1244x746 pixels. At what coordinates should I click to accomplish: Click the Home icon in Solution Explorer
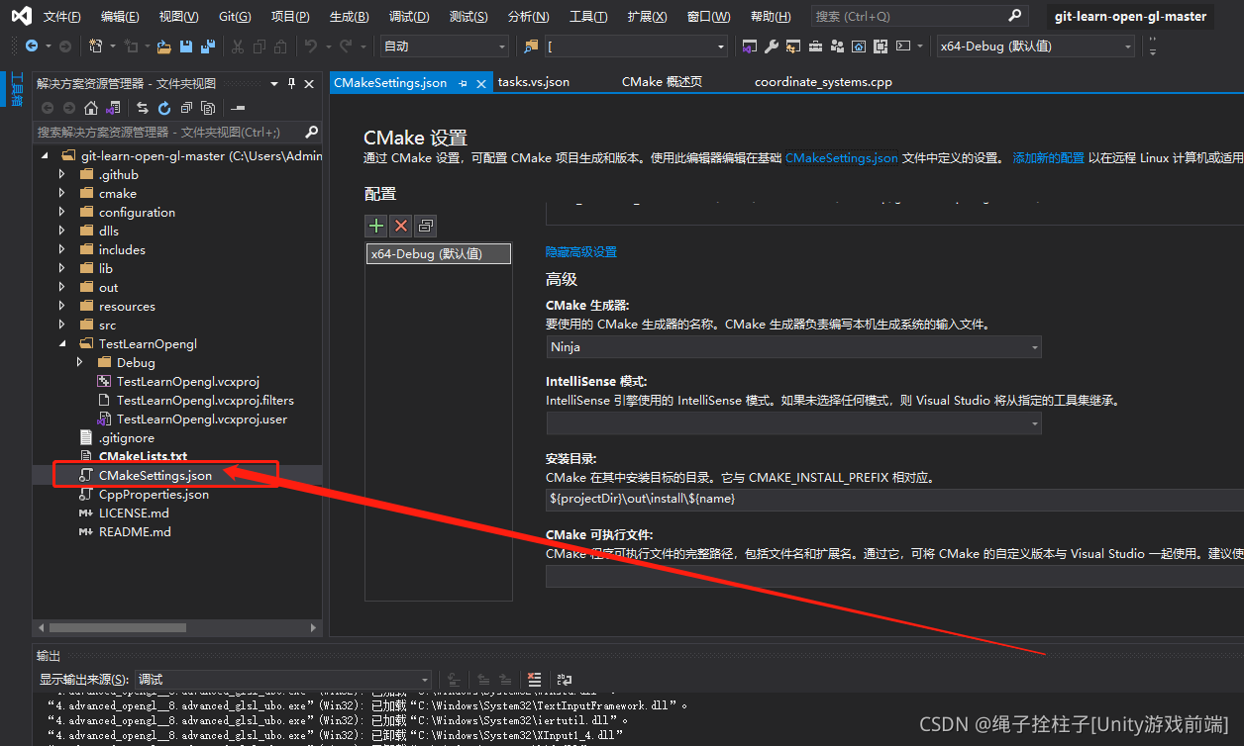point(91,107)
